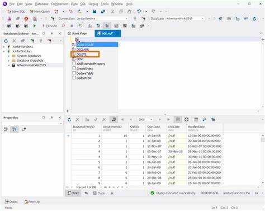Click the last page arrow in grid toolbar
The width and height of the screenshot is (265, 211).
pyautogui.click(x=168, y=120)
